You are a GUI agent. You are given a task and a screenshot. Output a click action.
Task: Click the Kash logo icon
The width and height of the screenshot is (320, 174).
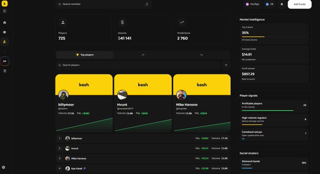click(5, 3)
